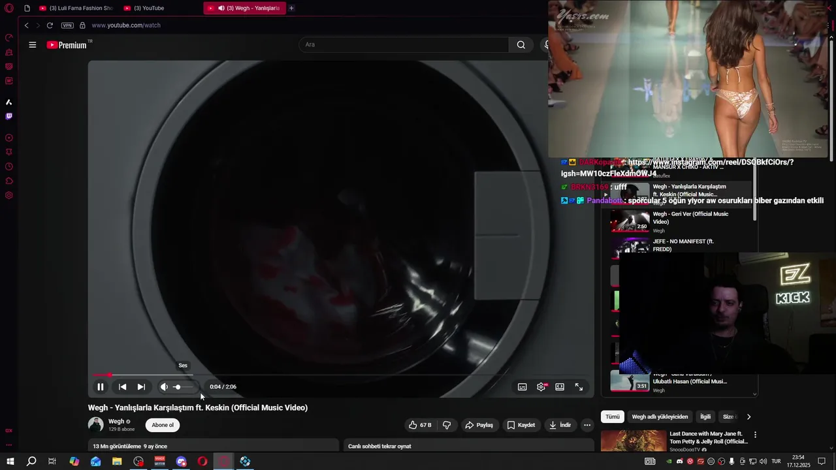Image resolution: width=836 pixels, height=470 pixels.
Task: Mute the video with speaker icon
Action: pos(164,387)
